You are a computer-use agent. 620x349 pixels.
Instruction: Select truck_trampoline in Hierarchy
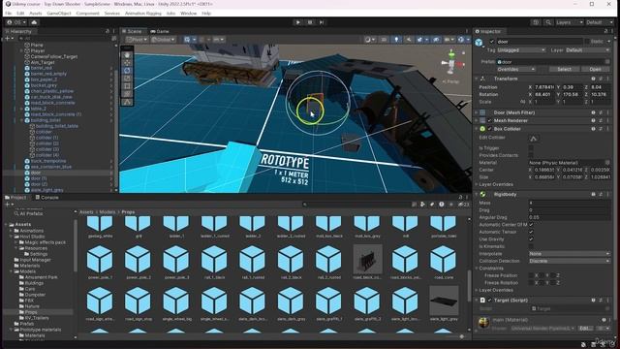pyautogui.click(x=48, y=161)
